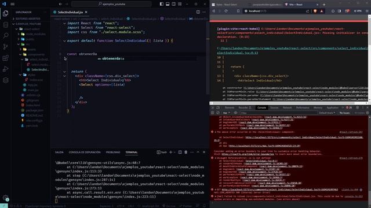Switch to the PROBLEMAS panel tab
This screenshot has width=371, height=208.
pos(113,153)
